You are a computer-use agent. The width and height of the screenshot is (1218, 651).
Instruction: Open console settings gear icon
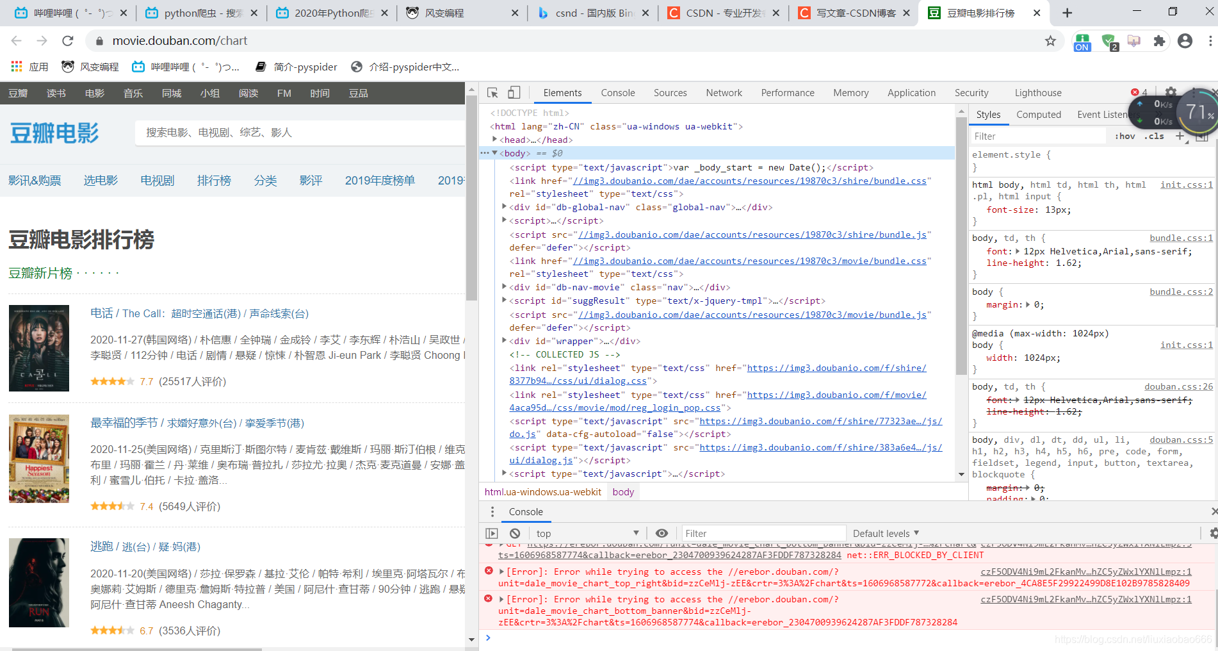tap(1212, 533)
